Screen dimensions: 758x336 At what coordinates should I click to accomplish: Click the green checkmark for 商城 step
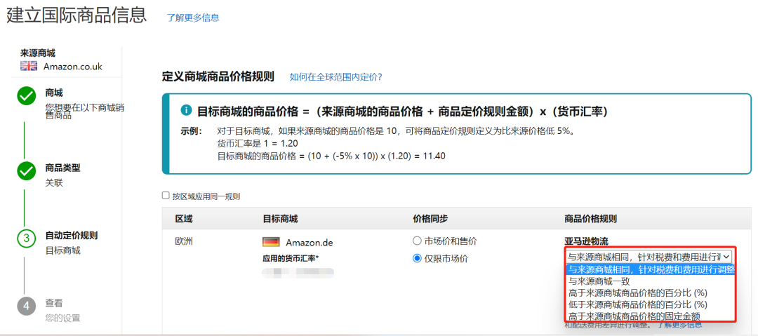point(26,95)
